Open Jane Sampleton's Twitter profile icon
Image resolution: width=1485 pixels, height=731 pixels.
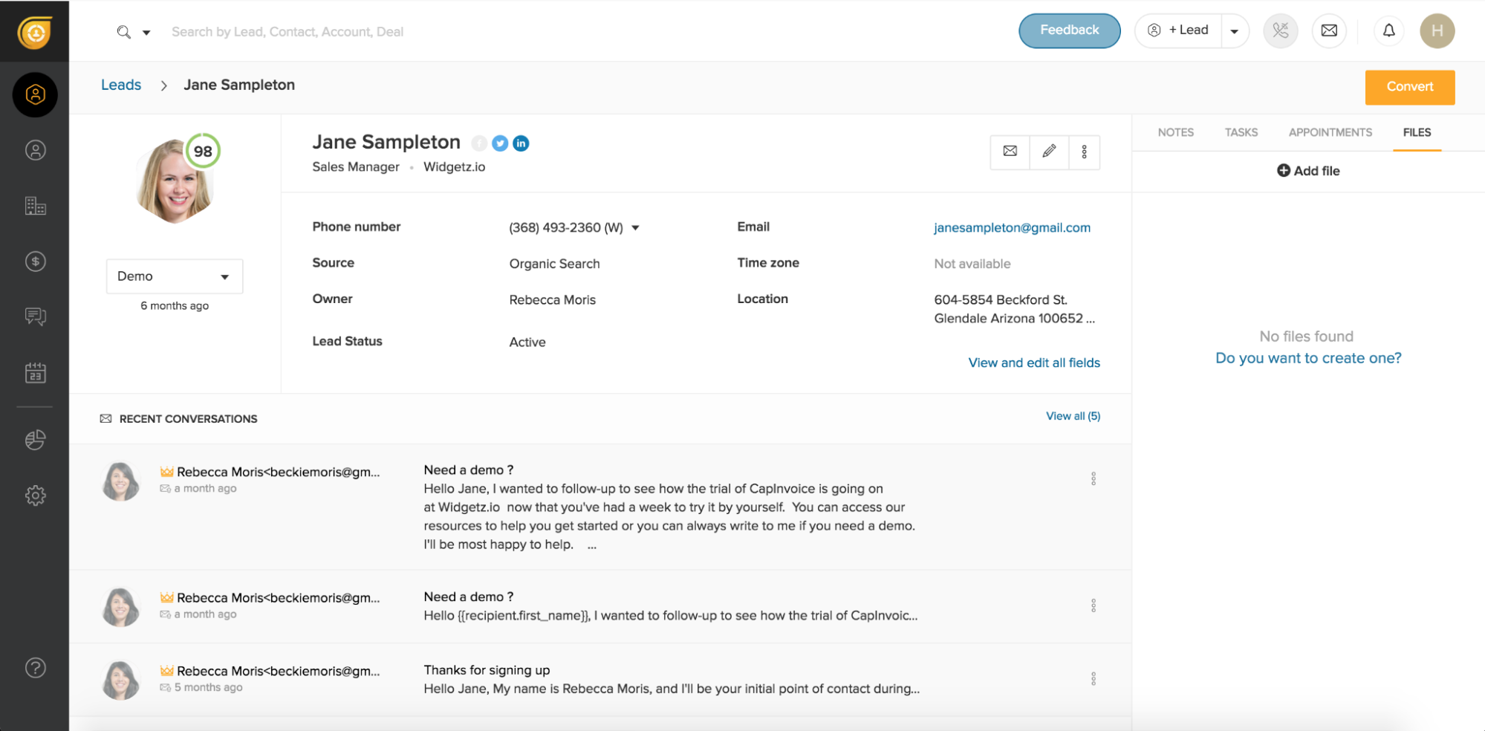(x=499, y=143)
